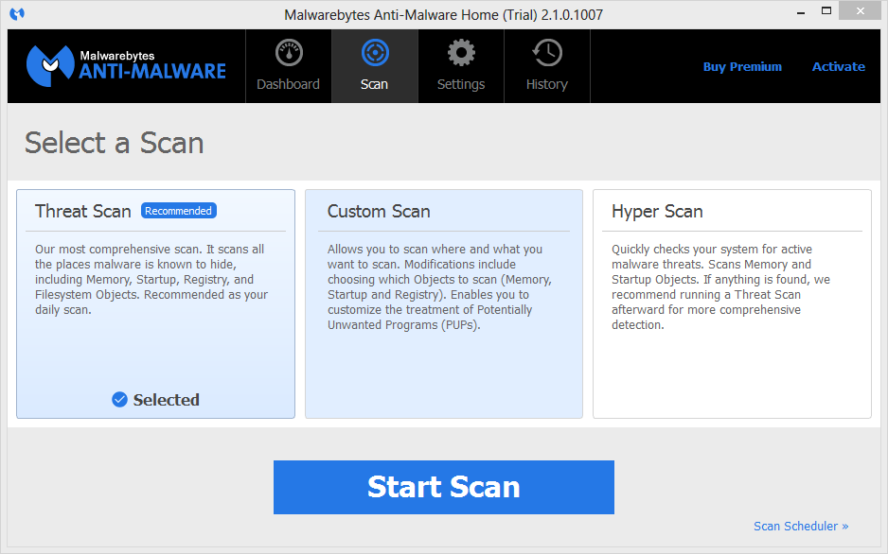The height and width of the screenshot is (554, 888).
Task: Minimize the Malwarebytes window
Action: click(801, 12)
